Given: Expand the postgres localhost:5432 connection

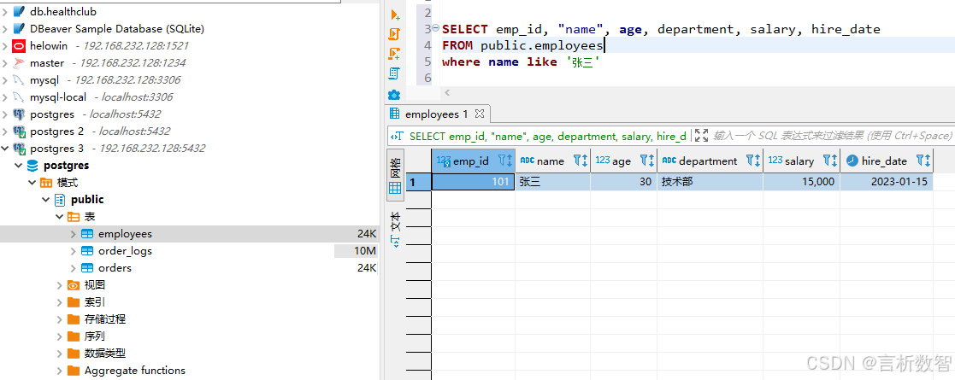Looking at the screenshot, I should click(x=5, y=114).
